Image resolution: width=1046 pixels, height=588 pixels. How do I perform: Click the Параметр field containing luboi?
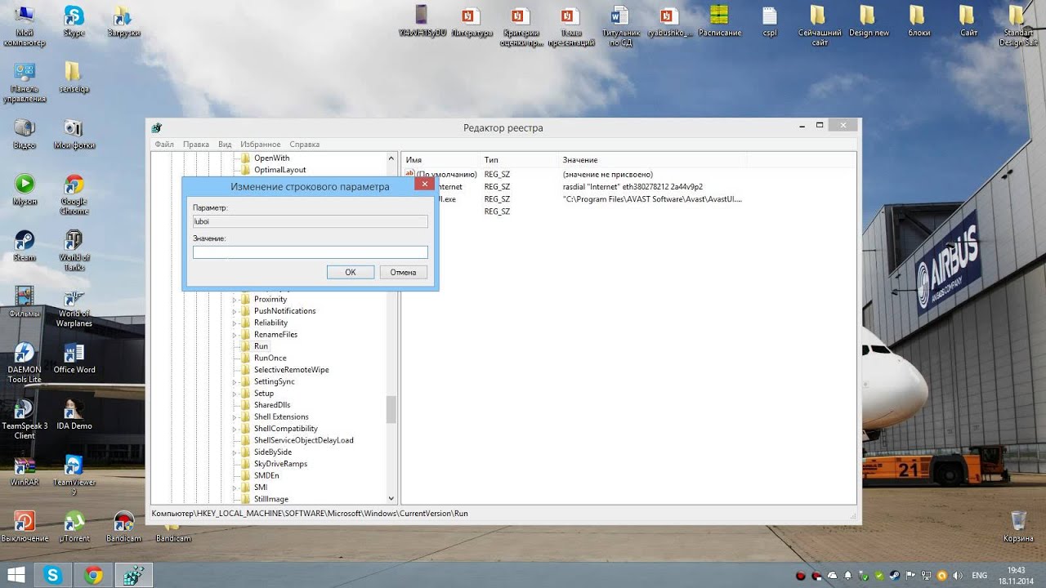tap(311, 221)
